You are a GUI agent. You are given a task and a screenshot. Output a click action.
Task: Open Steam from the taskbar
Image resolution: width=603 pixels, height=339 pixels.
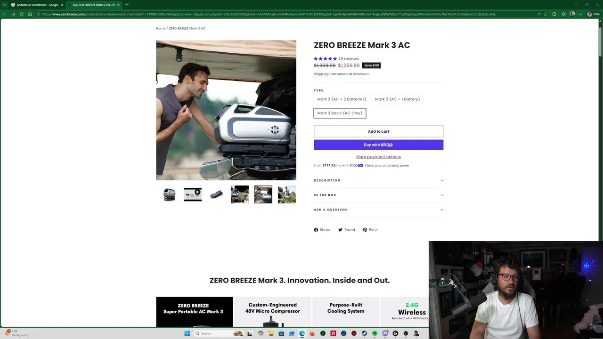(x=364, y=333)
